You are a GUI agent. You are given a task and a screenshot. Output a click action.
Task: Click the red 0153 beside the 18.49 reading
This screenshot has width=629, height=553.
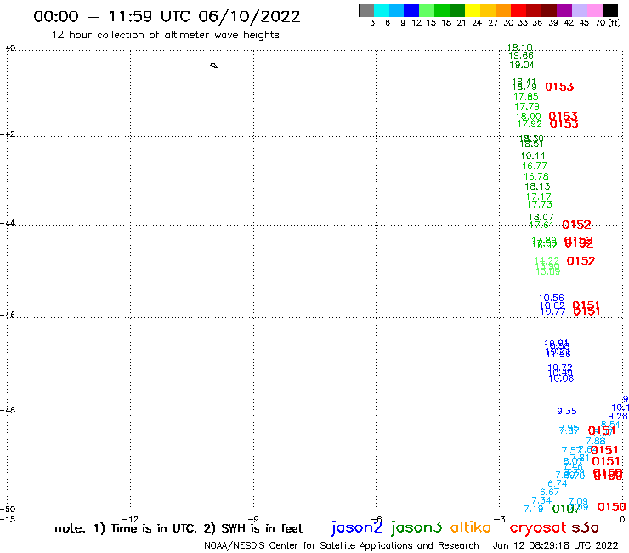tap(559, 87)
